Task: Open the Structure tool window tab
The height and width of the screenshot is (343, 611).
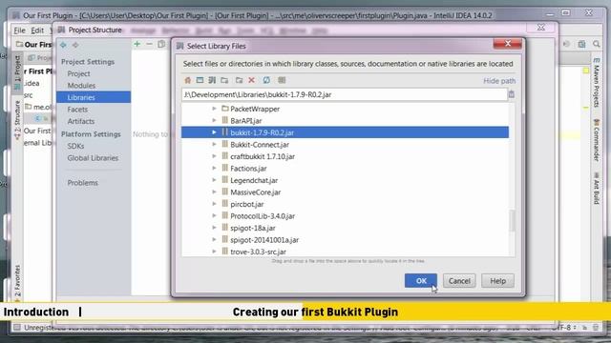Action: coord(17,120)
